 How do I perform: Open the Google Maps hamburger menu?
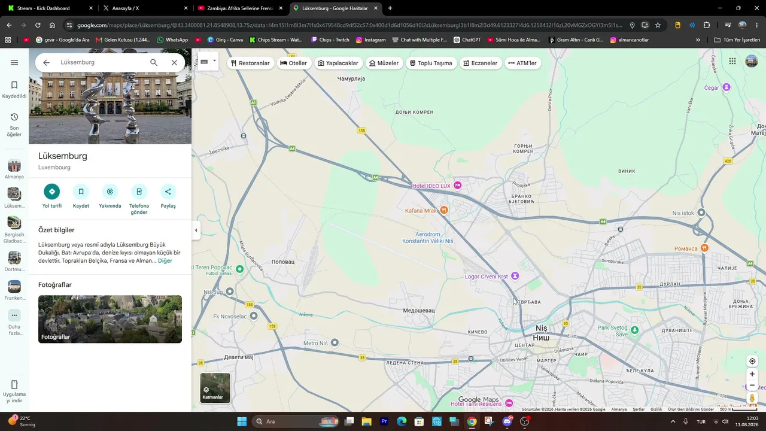14,63
